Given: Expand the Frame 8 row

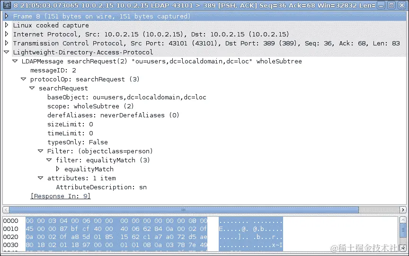Looking at the screenshot, I should coord(7,16).
